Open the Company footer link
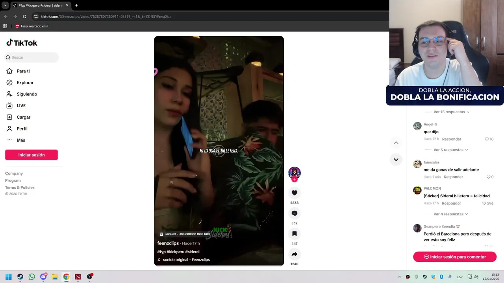504x283 pixels. click(14, 173)
